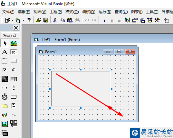Click the Add Form toolbar icon
The height and width of the screenshot is (138, 173).
pos(18,20)
